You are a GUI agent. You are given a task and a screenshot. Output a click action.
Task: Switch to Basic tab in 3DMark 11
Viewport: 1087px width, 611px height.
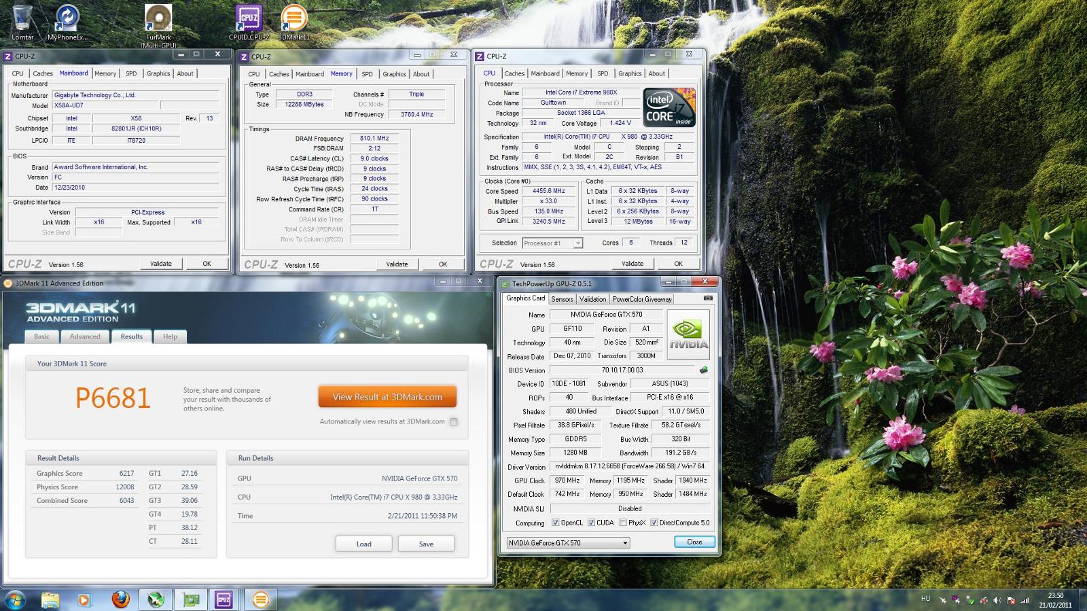click(x=41, y=336)
